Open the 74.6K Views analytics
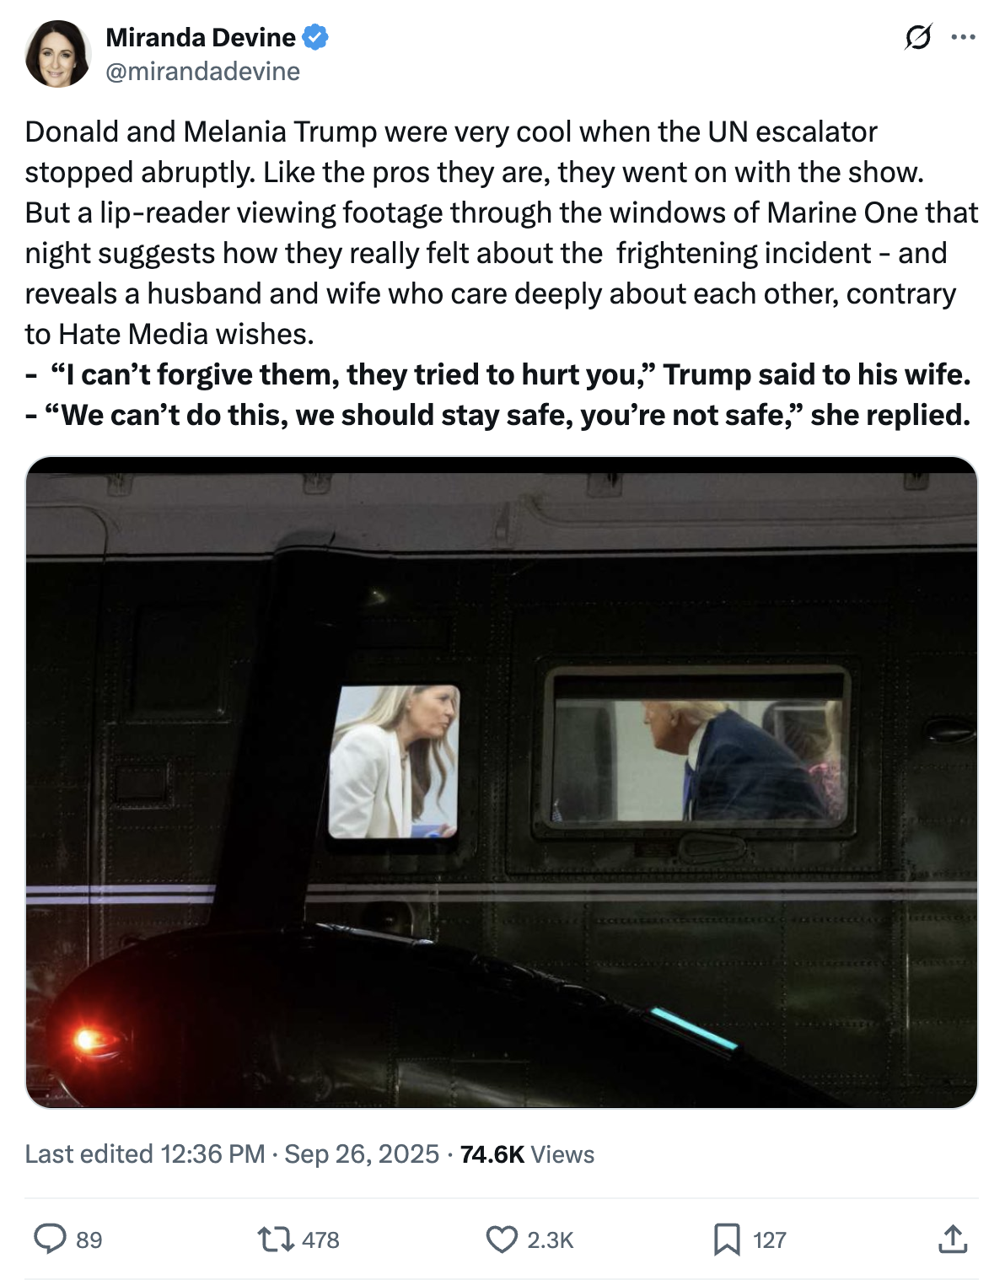 click(527, 1154)
